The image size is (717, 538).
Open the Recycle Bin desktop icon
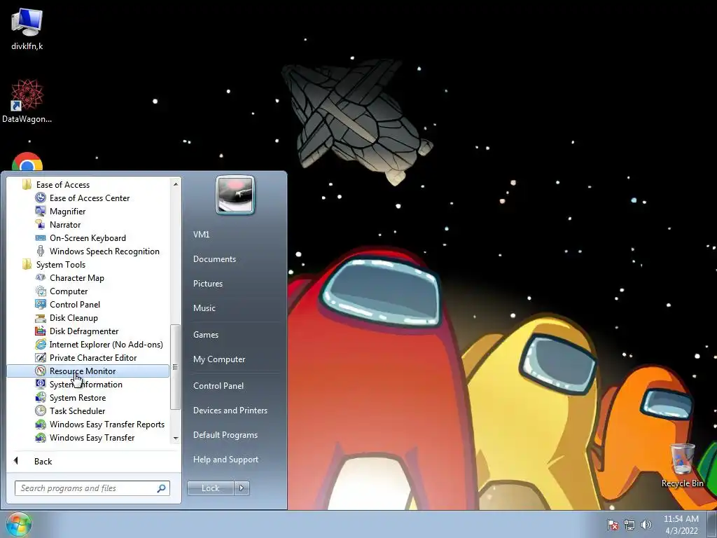(x=682, y=460)
